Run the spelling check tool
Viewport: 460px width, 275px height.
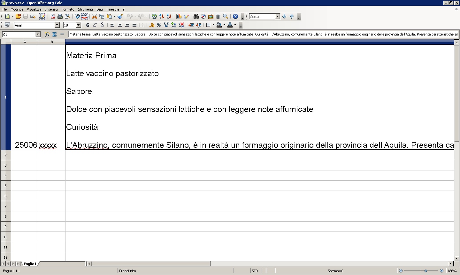(77, 16)
